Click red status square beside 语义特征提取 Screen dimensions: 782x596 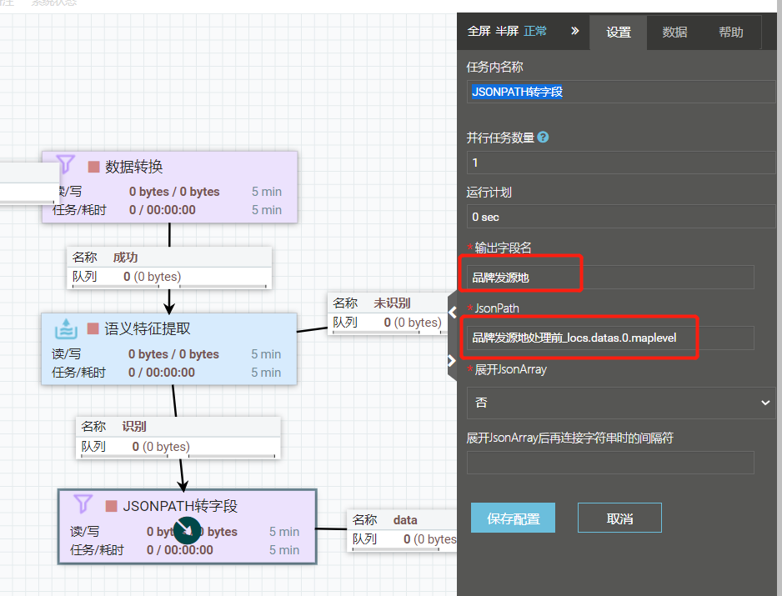(93, 329)
